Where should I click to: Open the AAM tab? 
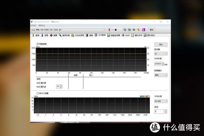(x=126, y=35)
